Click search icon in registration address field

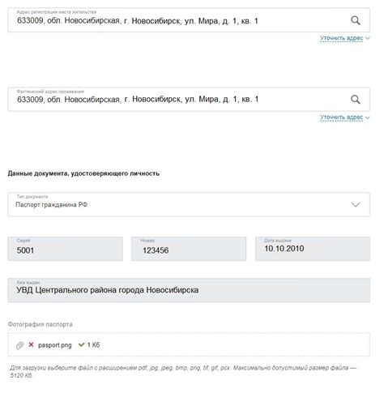355,20
